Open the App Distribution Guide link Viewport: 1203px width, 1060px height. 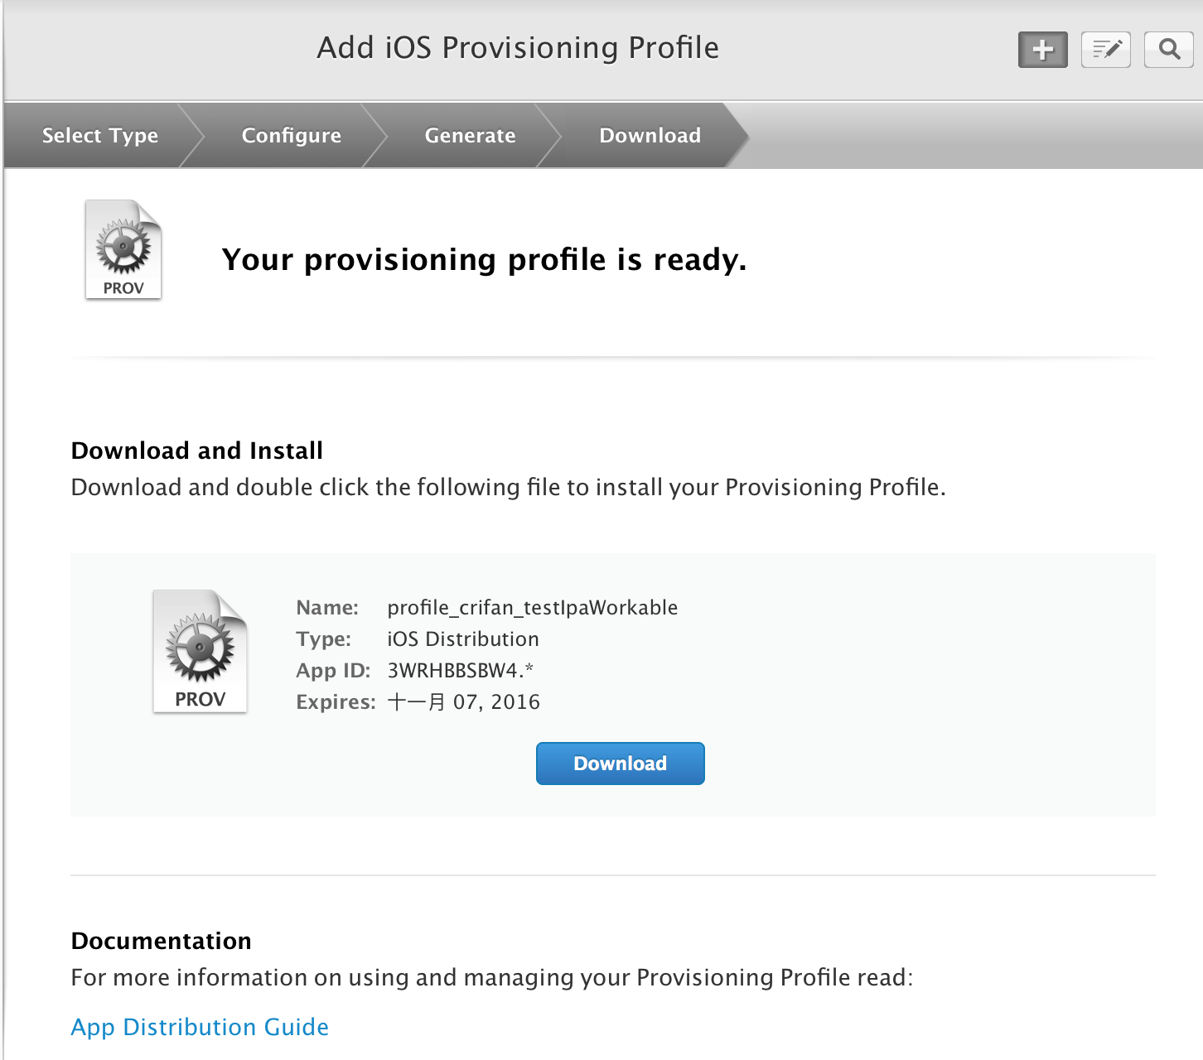[200, 1027]
